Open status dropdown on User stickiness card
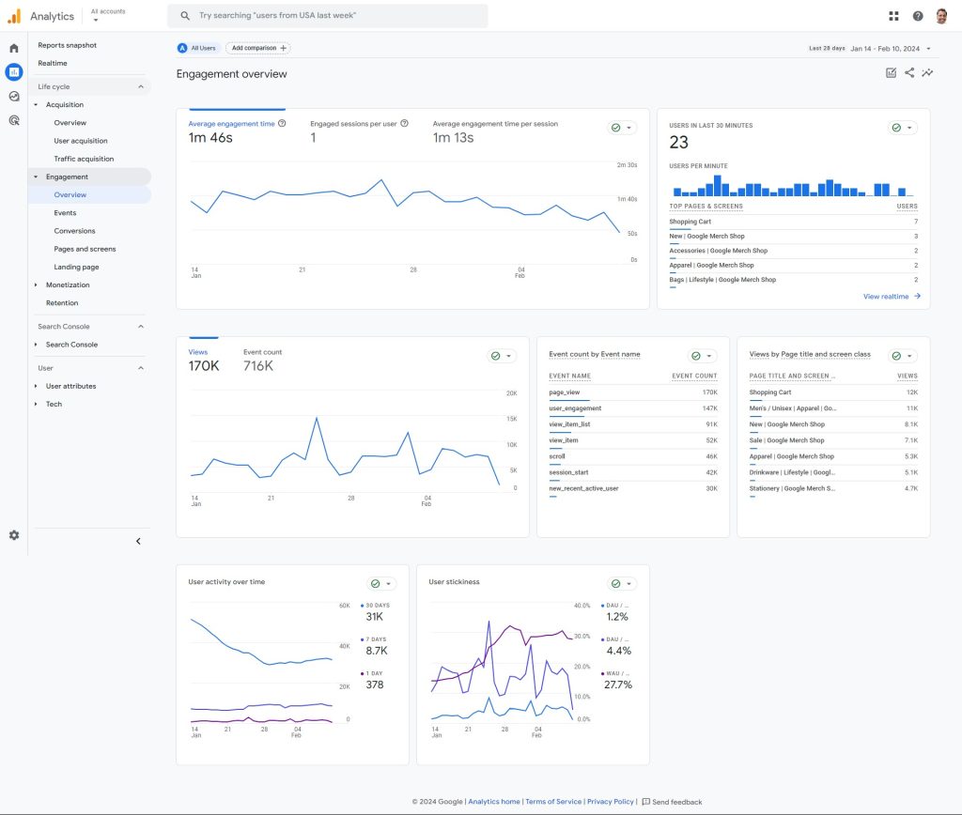This screenshot has width=962, height=815. [x=622, y=584]
